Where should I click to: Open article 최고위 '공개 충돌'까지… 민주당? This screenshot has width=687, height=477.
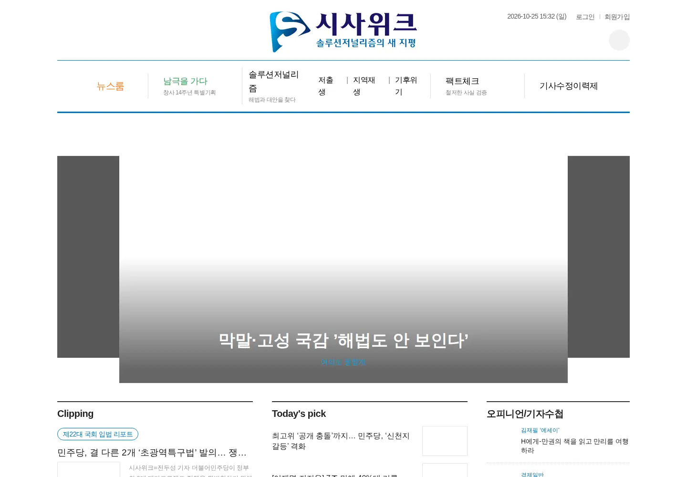[341, 441]
